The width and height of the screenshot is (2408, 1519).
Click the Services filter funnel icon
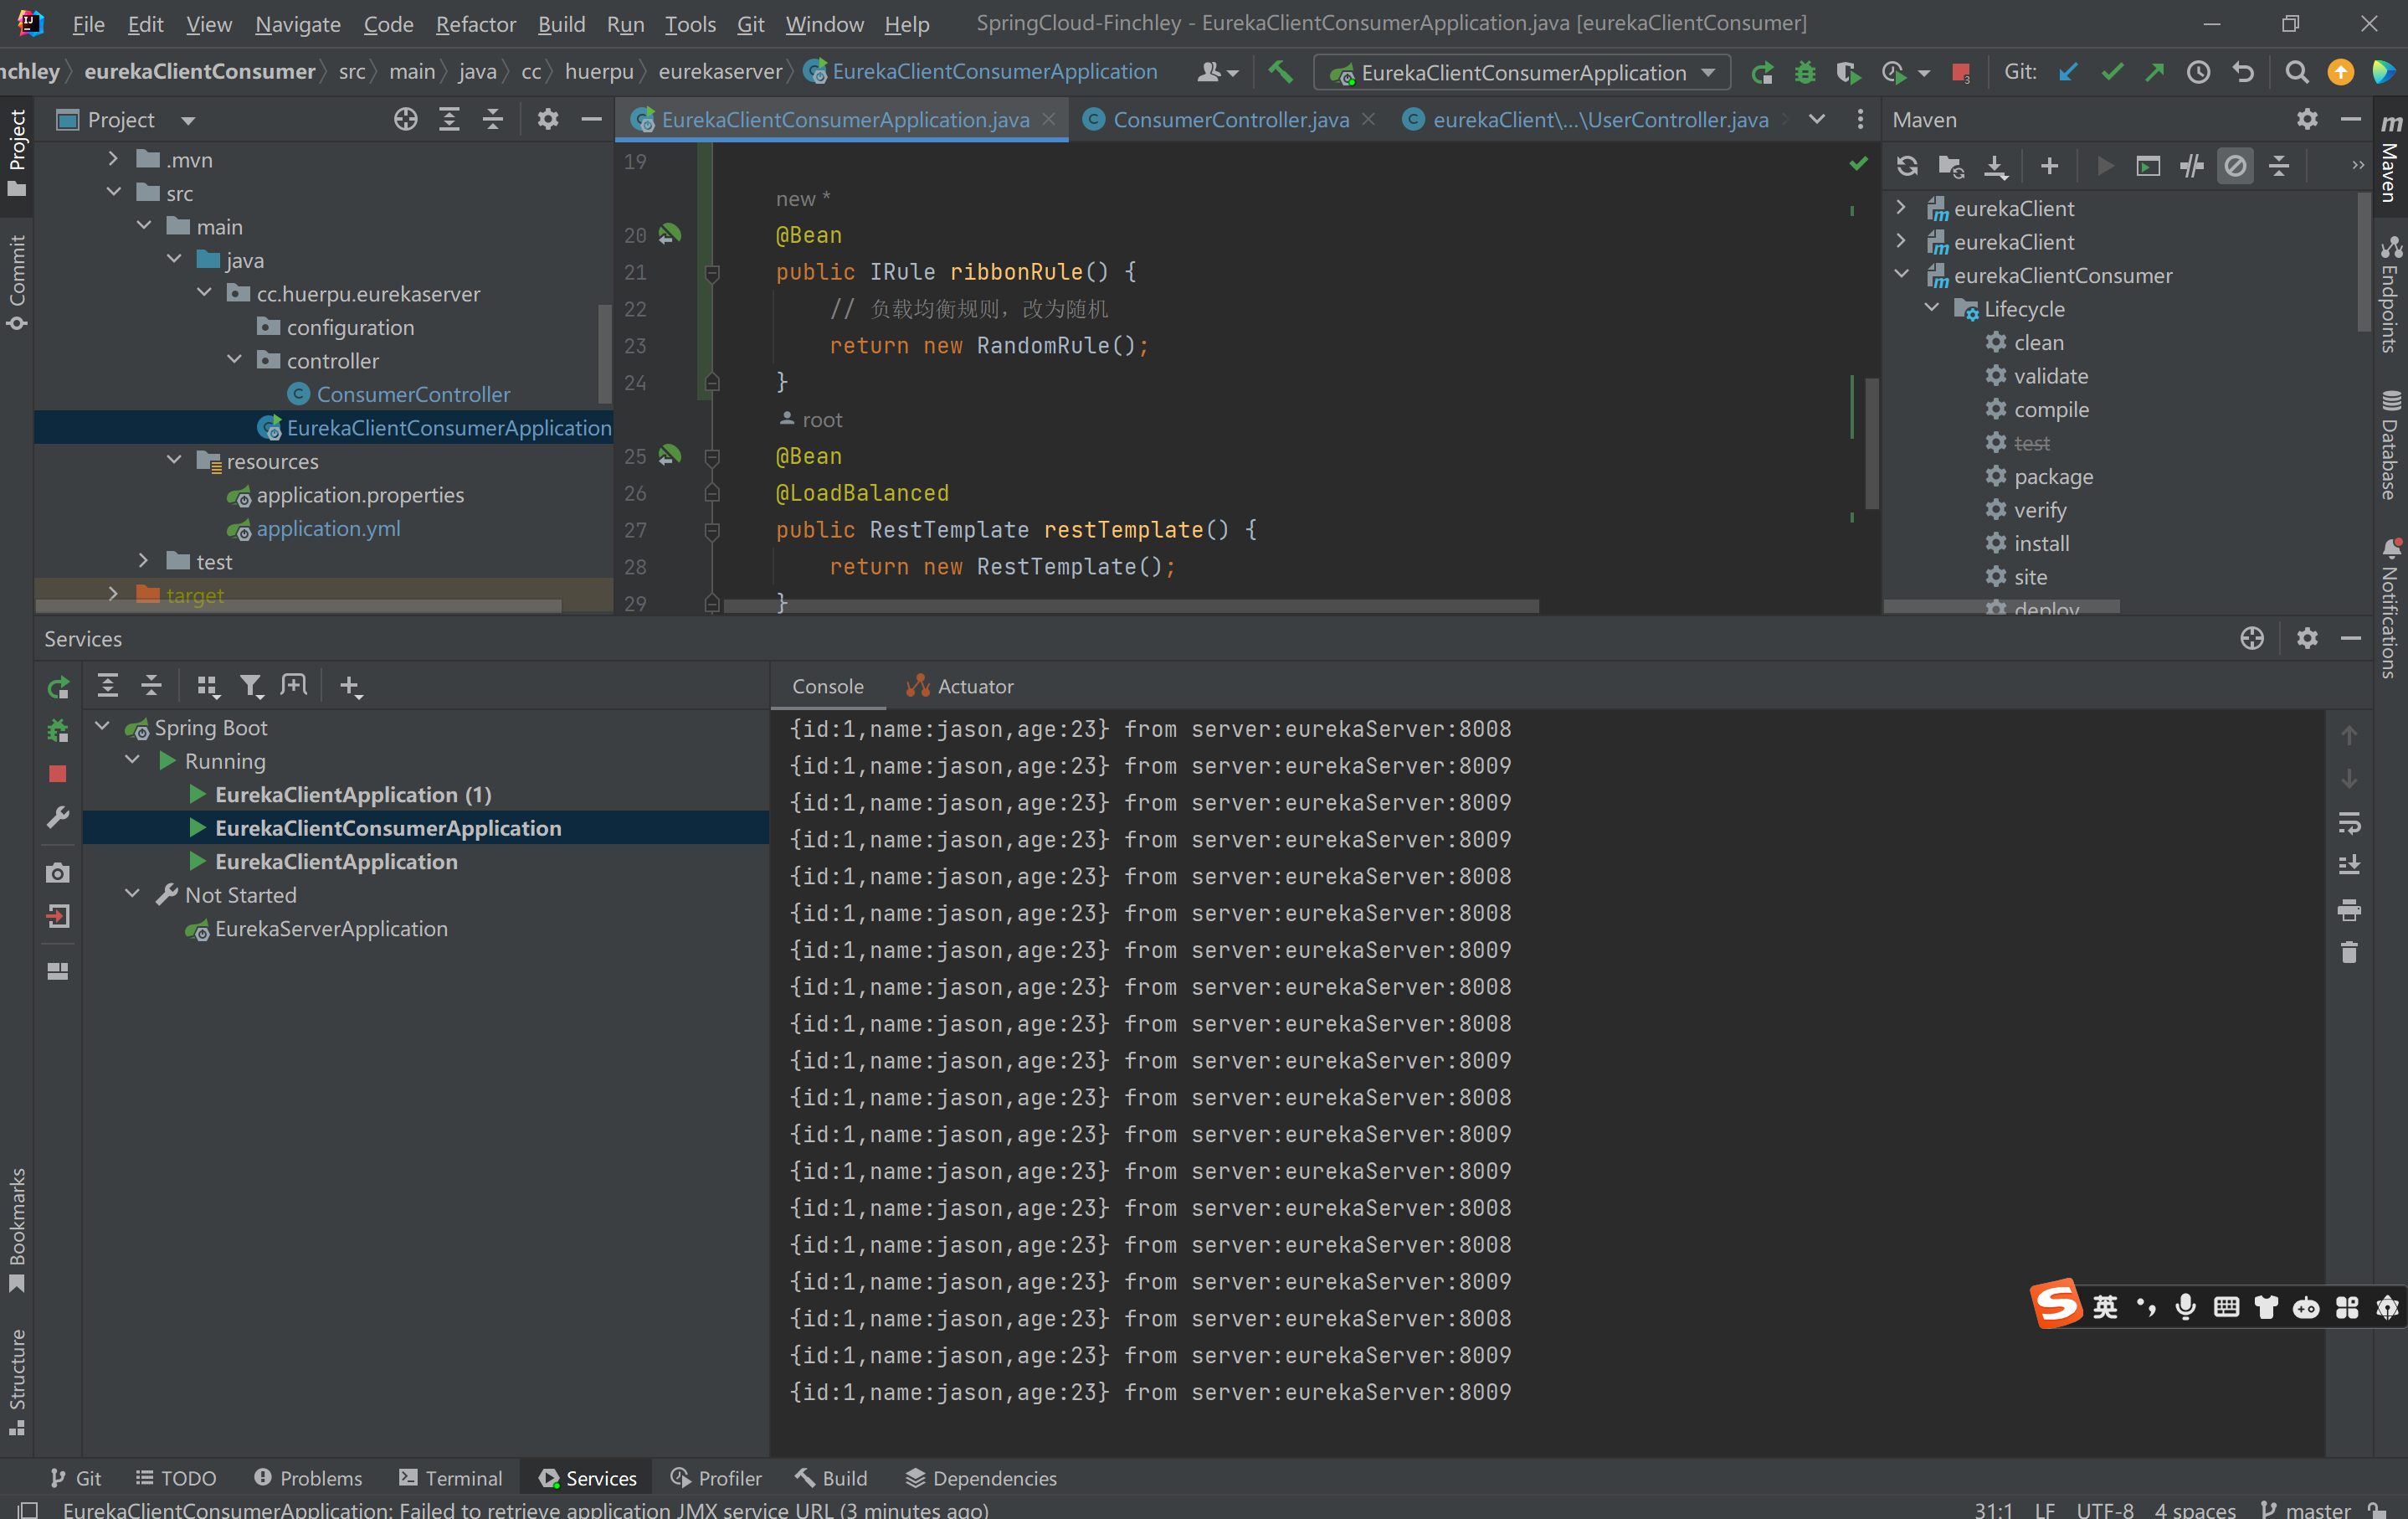(x=250, y=687)
